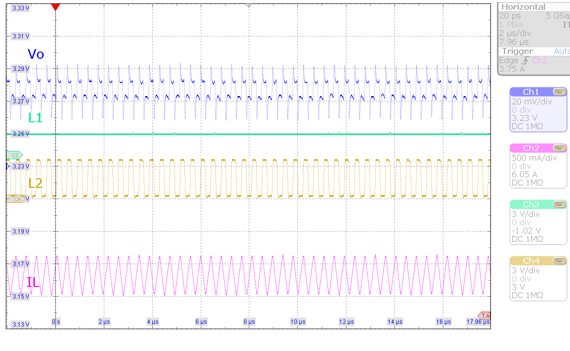
Task: Collapse the Ch2 channel panel
Action: tap(559, 148)
